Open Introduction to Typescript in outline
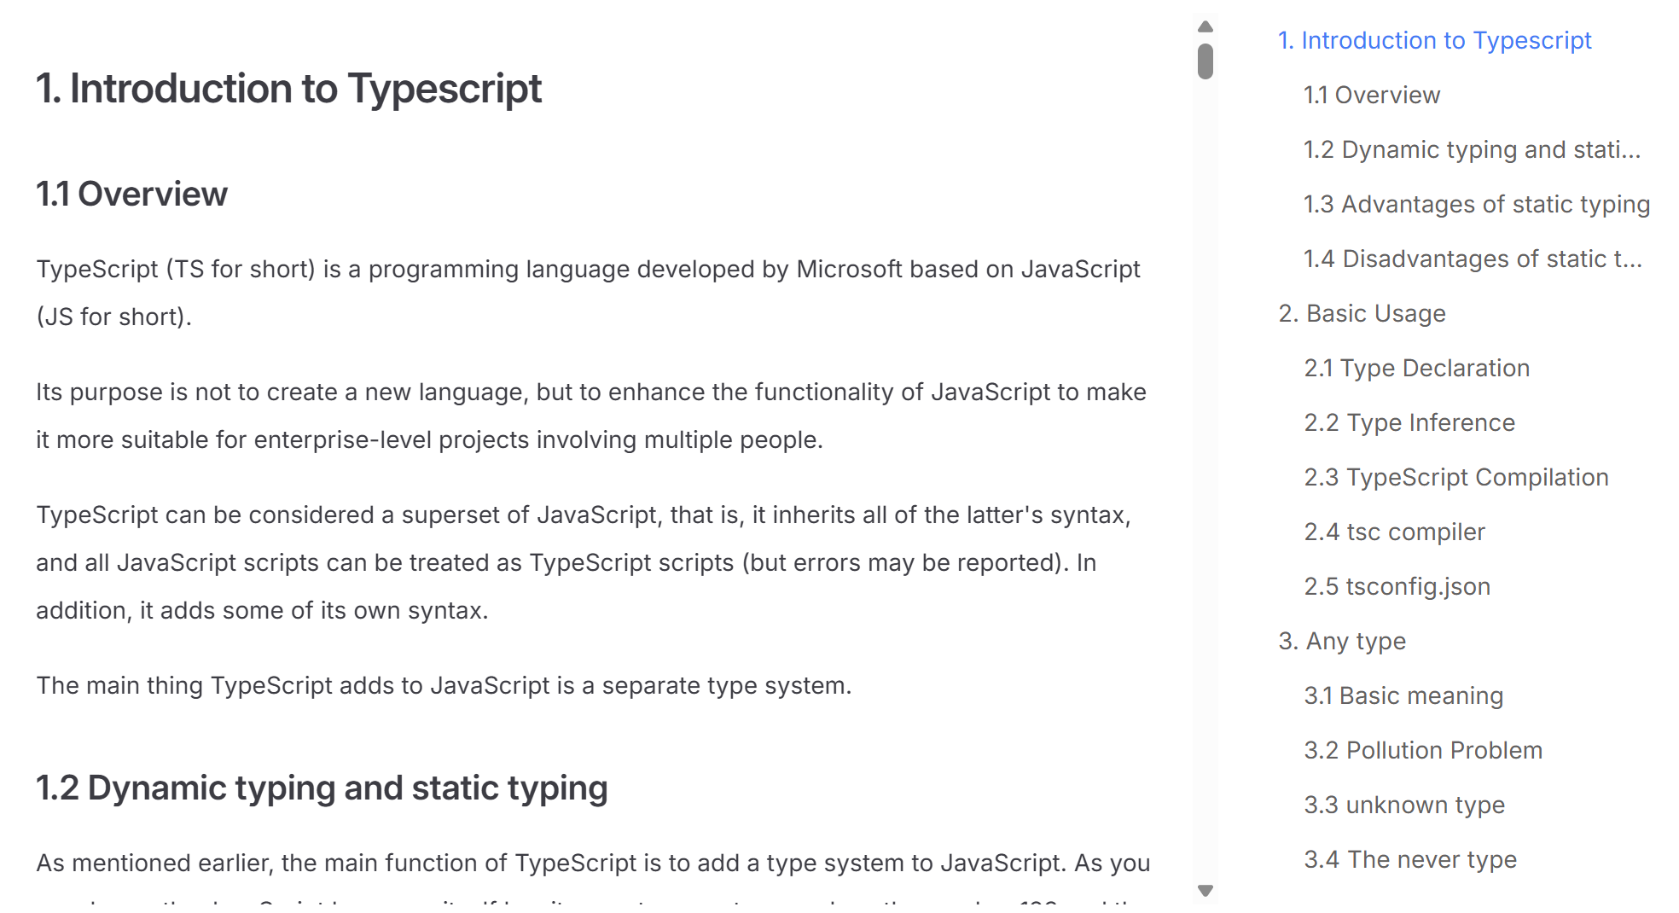Screen dimensions: 1679x913 pyautogui.click(x=1434, y=40)
